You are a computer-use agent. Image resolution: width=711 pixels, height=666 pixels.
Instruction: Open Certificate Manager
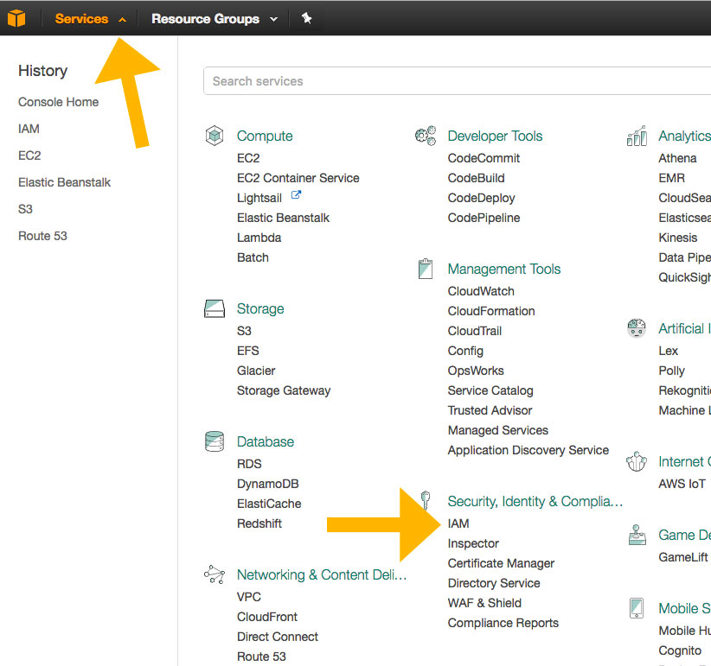point(501,564)
